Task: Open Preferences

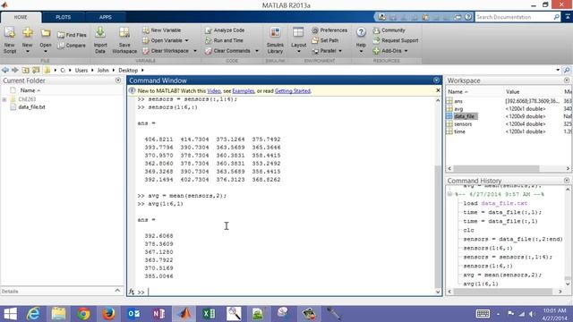Action: pos(329,30)
